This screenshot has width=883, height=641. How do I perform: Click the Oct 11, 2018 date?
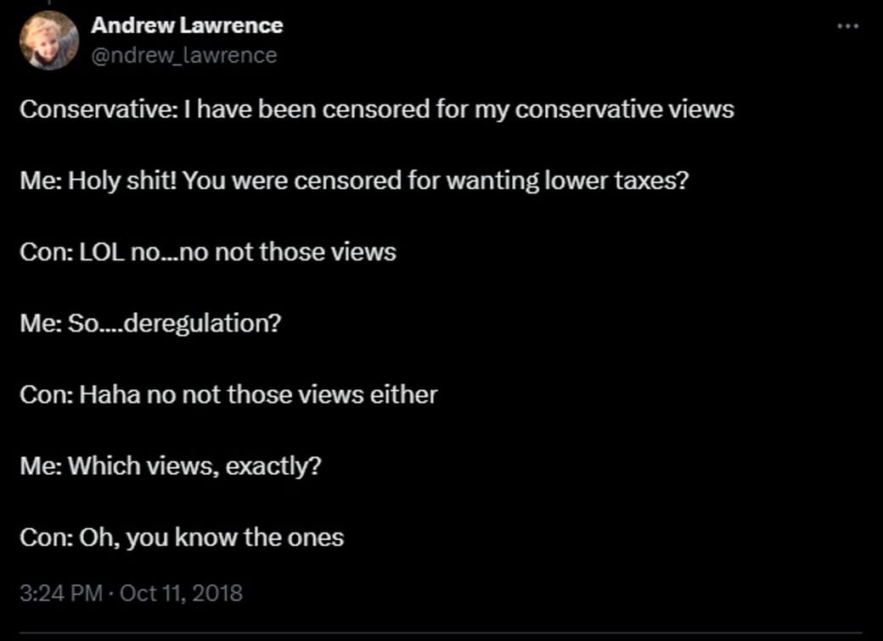pos(182,592)
